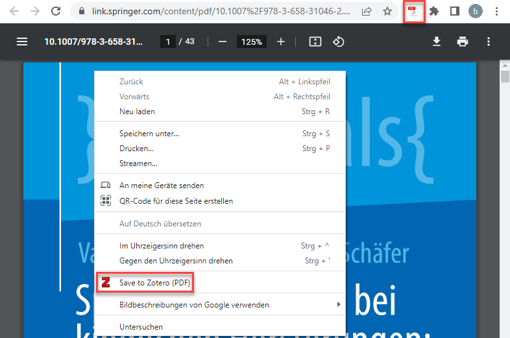Reload the page with the refresh icon
The image size is (510, 338).
[x=56, y=12]
